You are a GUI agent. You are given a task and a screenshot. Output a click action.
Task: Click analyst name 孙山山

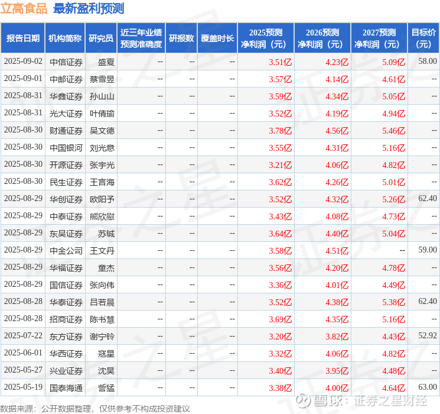click(x=102, y=96)
